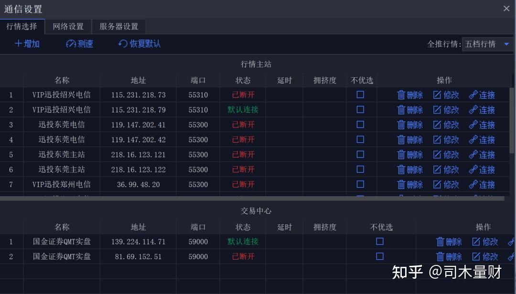Switch to the 网络设置 tab
The image size is (516, 294).
click(x=67, y=27)
